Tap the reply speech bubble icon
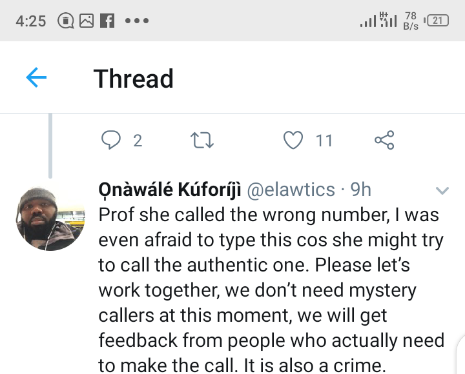This screenshot has width=465, height=374. (111, 140)
